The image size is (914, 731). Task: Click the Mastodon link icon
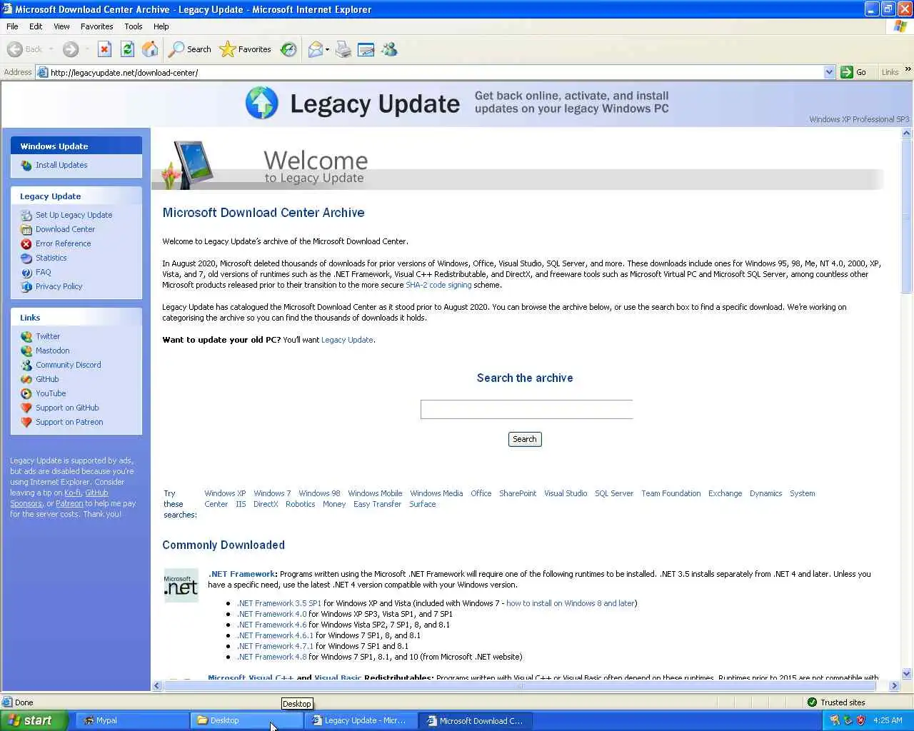point(26,351)
